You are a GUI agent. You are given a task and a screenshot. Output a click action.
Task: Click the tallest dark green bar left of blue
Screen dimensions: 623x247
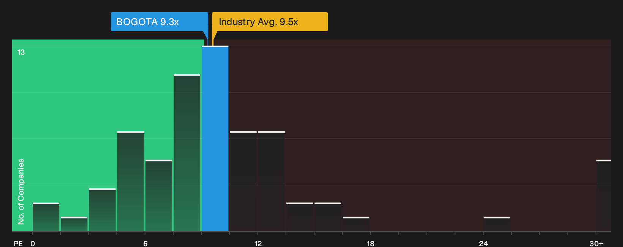coord(187,153)
